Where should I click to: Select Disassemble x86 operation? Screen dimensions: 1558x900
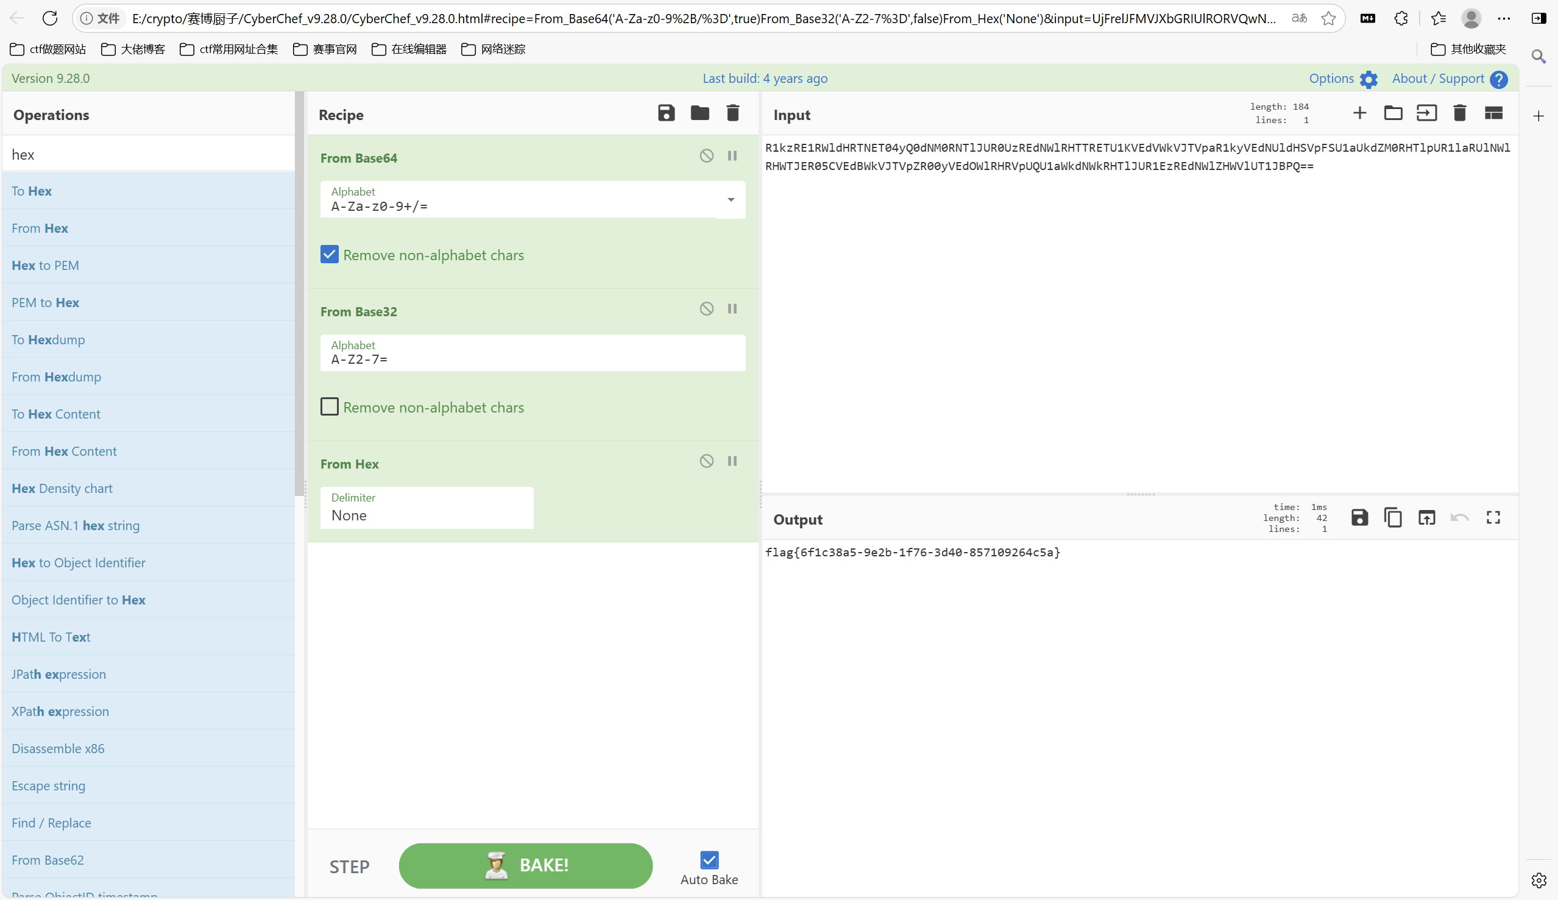[x=149, y=748]
